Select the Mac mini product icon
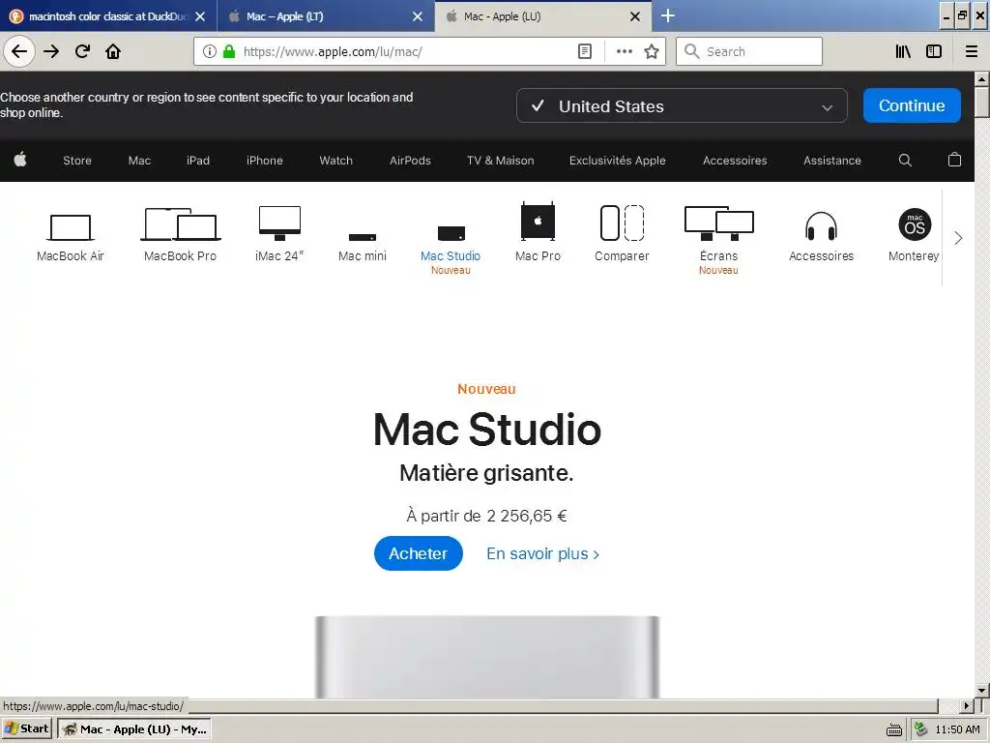This screenshot has width=990, height=743. click(x=363, y=237)
